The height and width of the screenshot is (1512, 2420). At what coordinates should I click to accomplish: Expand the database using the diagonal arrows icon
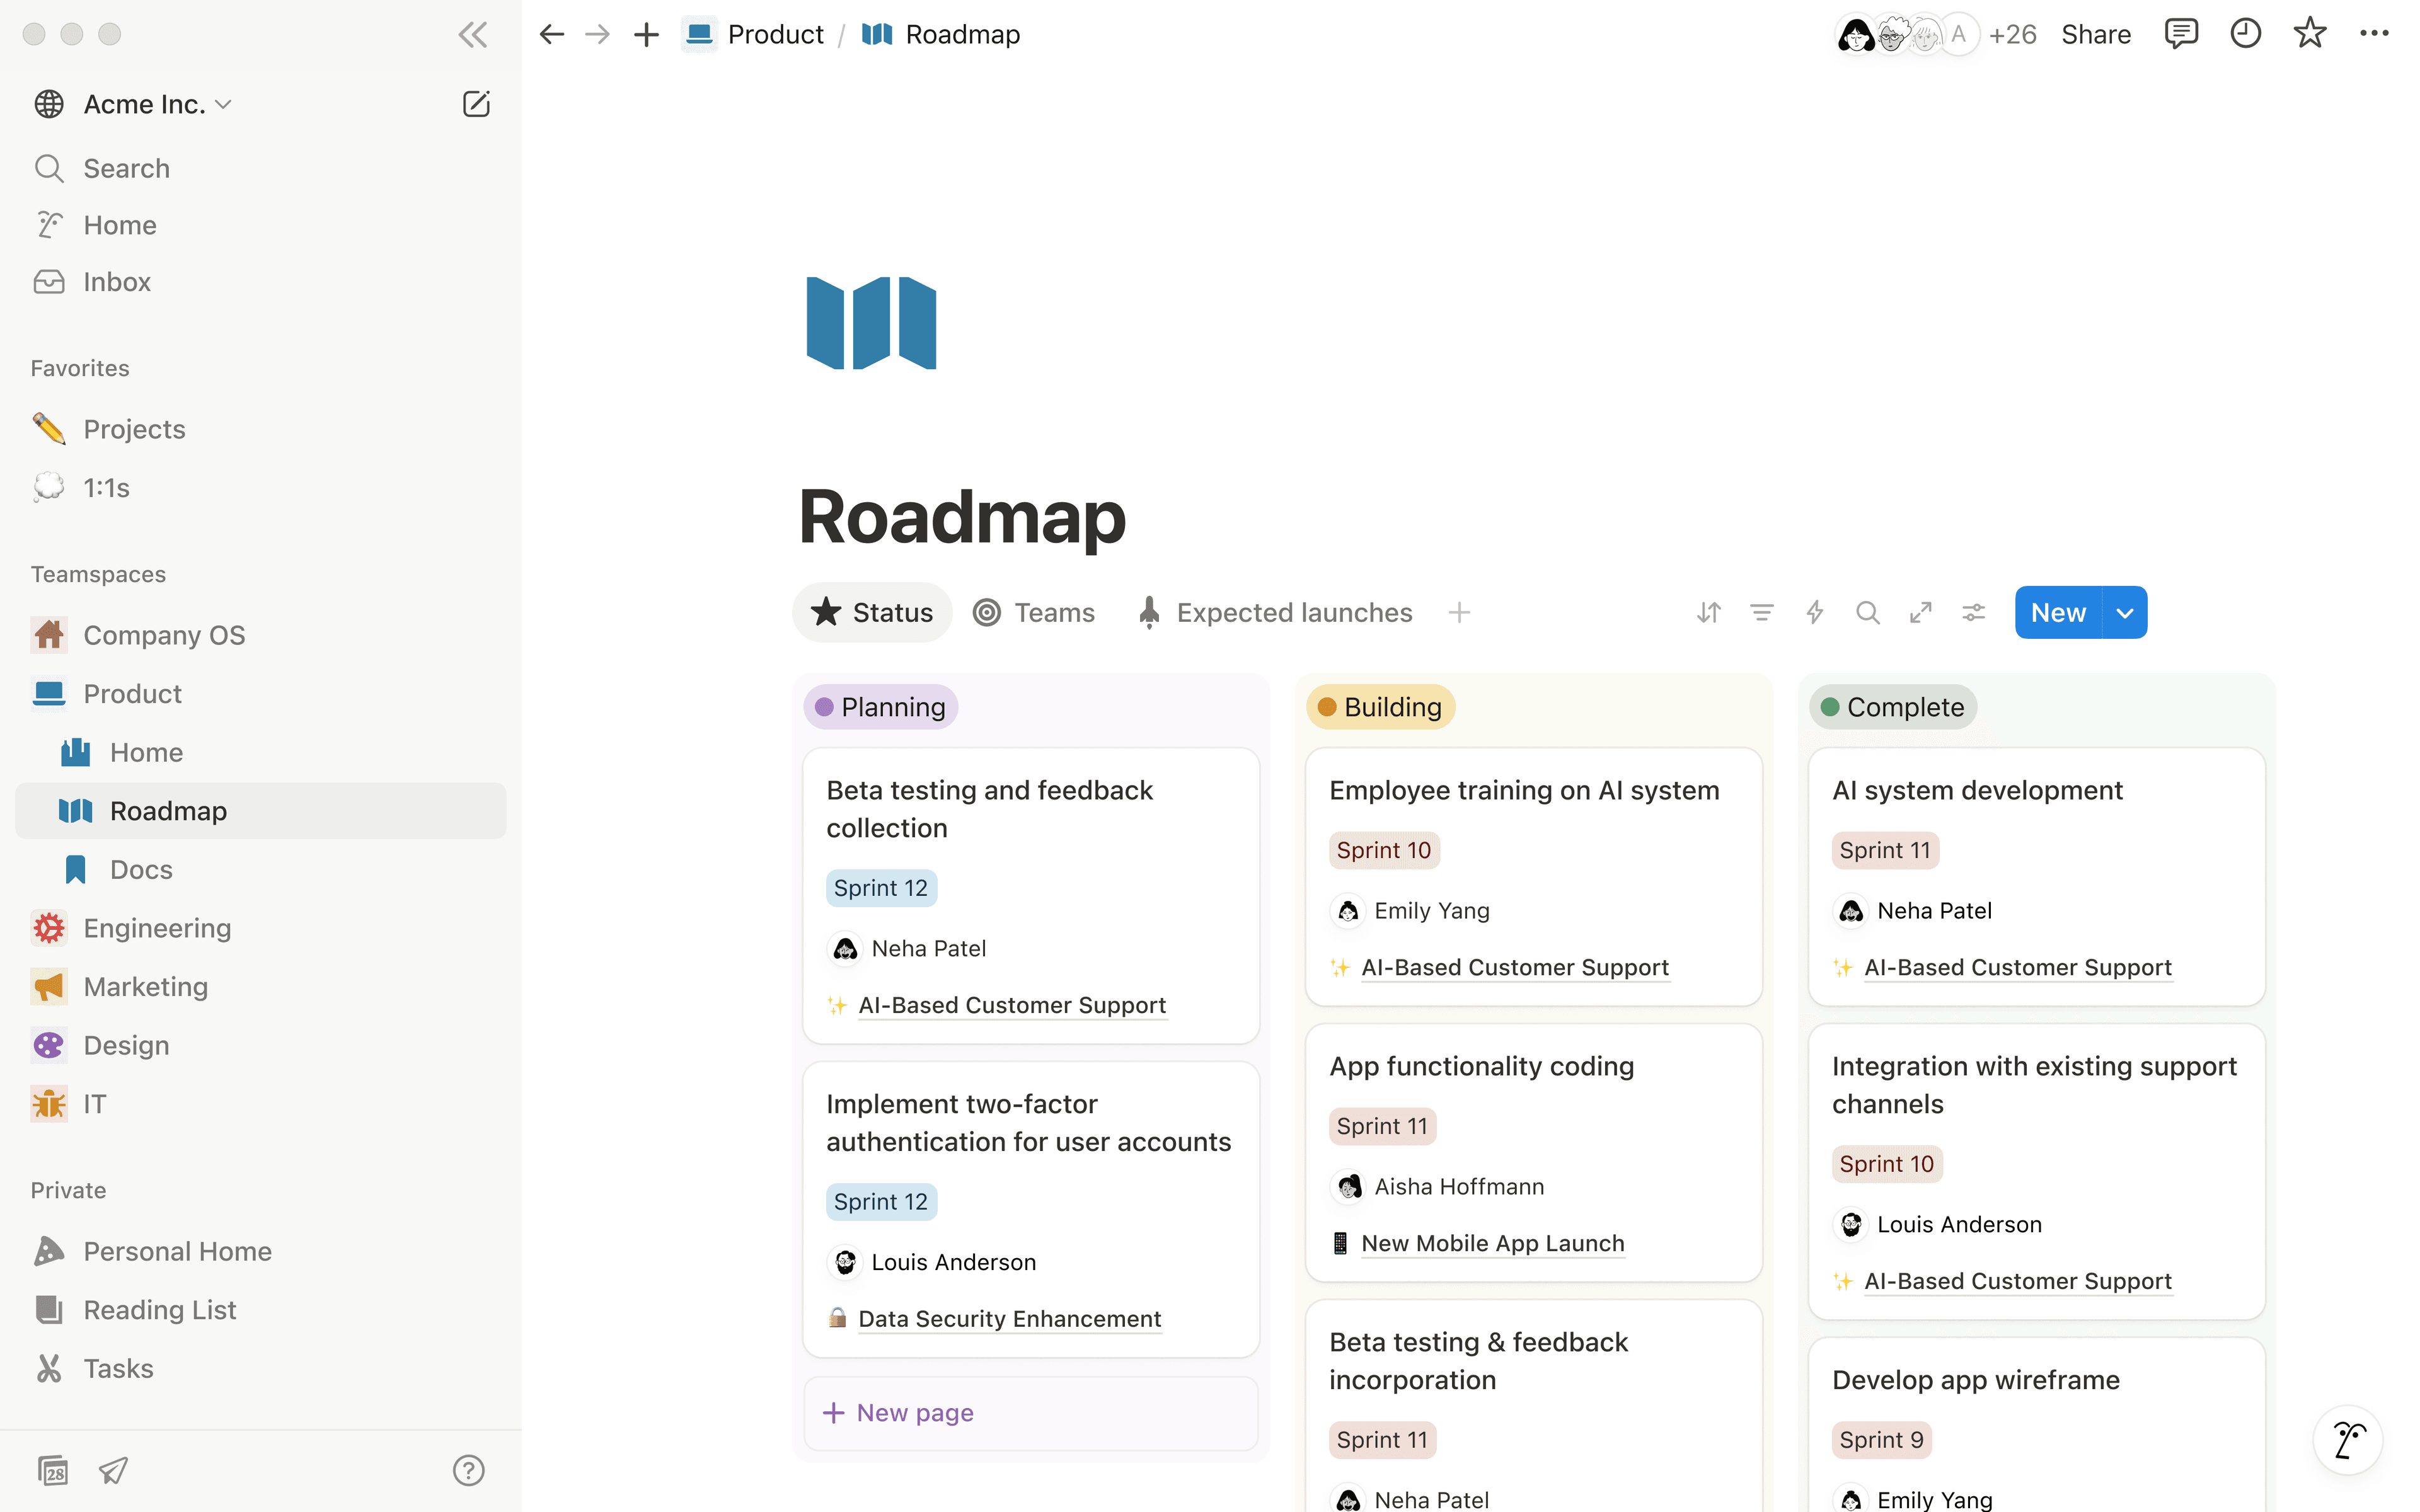point(1920,612)
